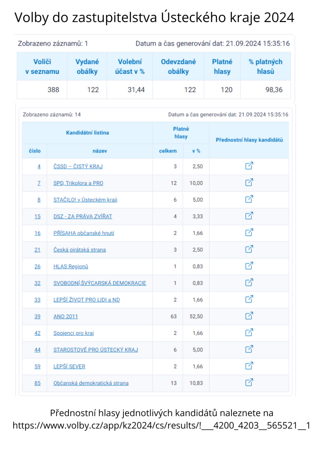
Task: Select the turnout value 31,44
Action: 136,90
